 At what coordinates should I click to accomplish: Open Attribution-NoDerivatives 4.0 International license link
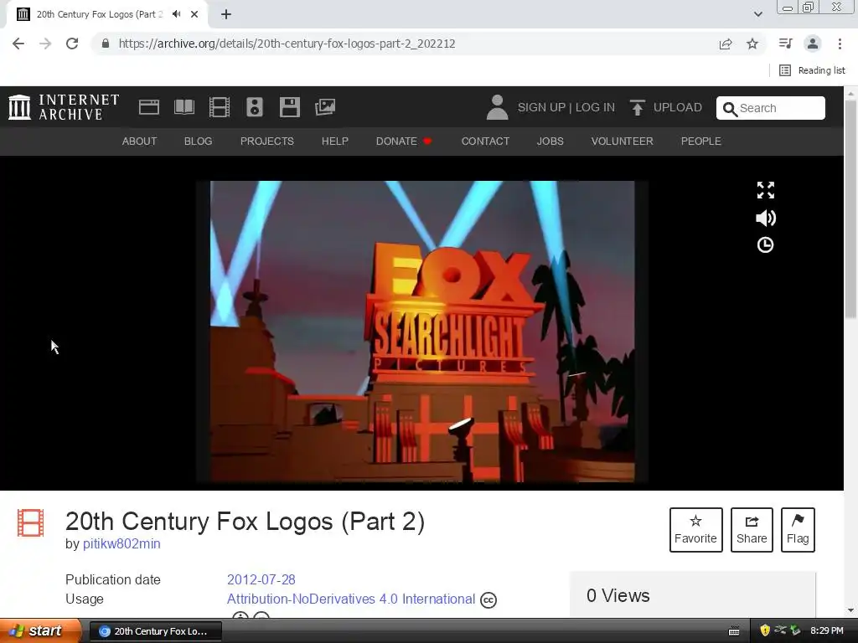(x=351, y=599)
